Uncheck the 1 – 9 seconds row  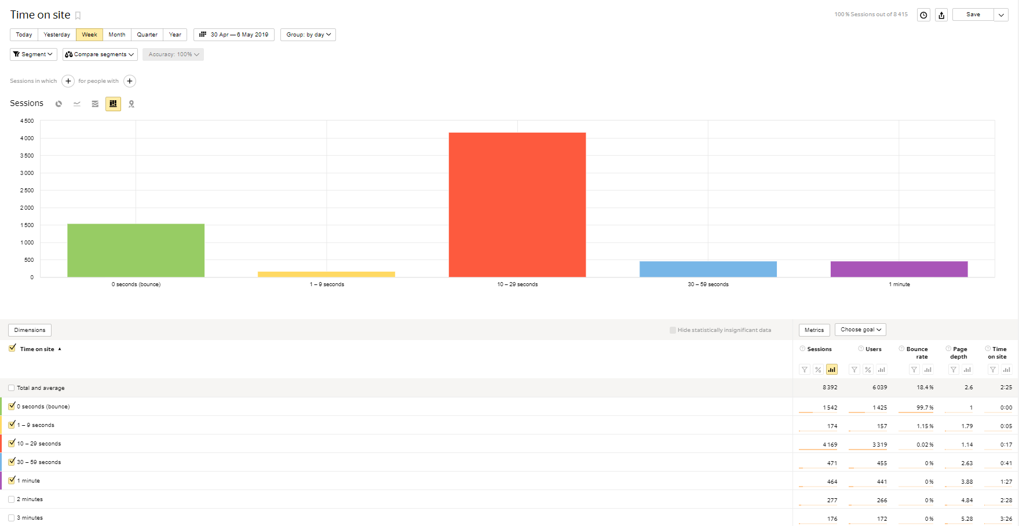(12, 425)
